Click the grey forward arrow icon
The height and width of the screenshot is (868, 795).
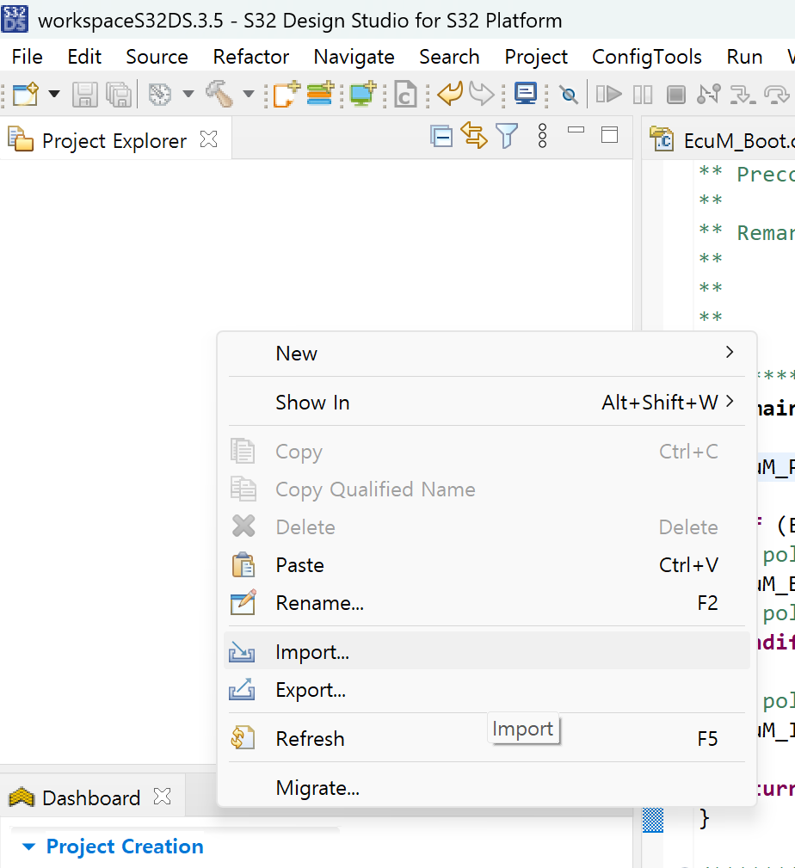pos(481,94)
